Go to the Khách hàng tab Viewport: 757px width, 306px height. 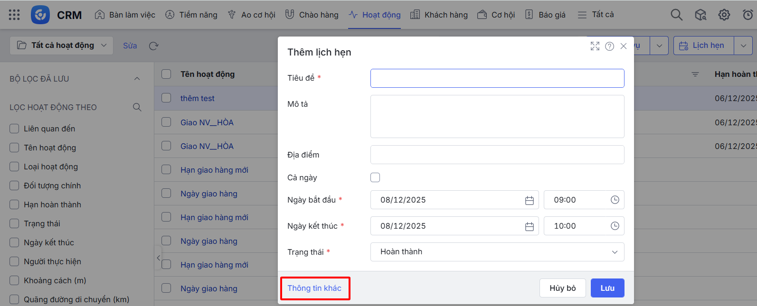click(439, 15)
